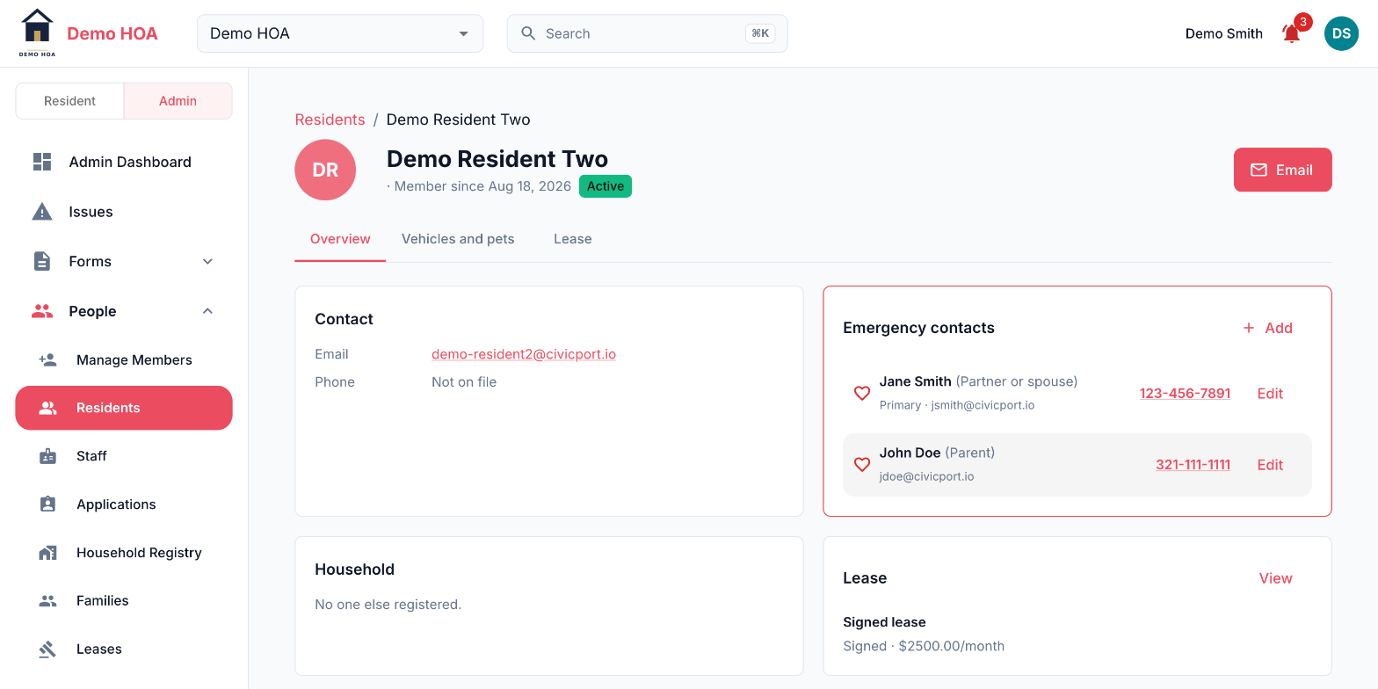Click the People group icon
1378x689 pixels.
coord(42,311)
